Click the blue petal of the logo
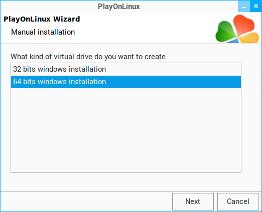This screenshot has width=262, height=212. click(233, 41)
